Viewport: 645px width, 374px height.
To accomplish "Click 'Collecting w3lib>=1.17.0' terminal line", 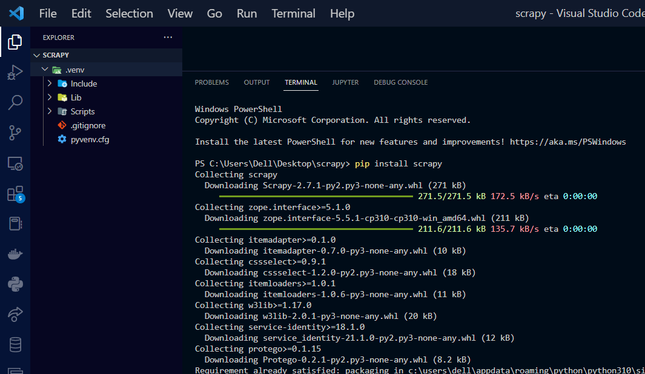I will coord(253,305).
